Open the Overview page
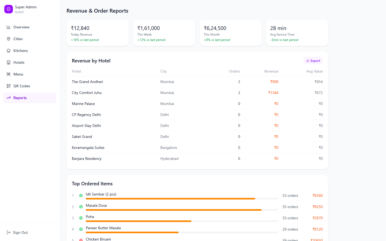The image size is (386, 241). tap(30, 27)
